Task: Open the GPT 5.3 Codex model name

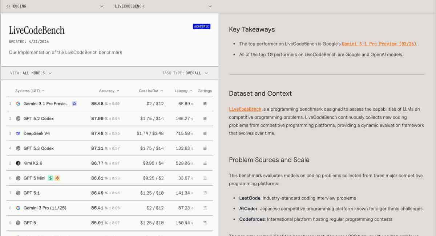Action: (x=39, y=148)
